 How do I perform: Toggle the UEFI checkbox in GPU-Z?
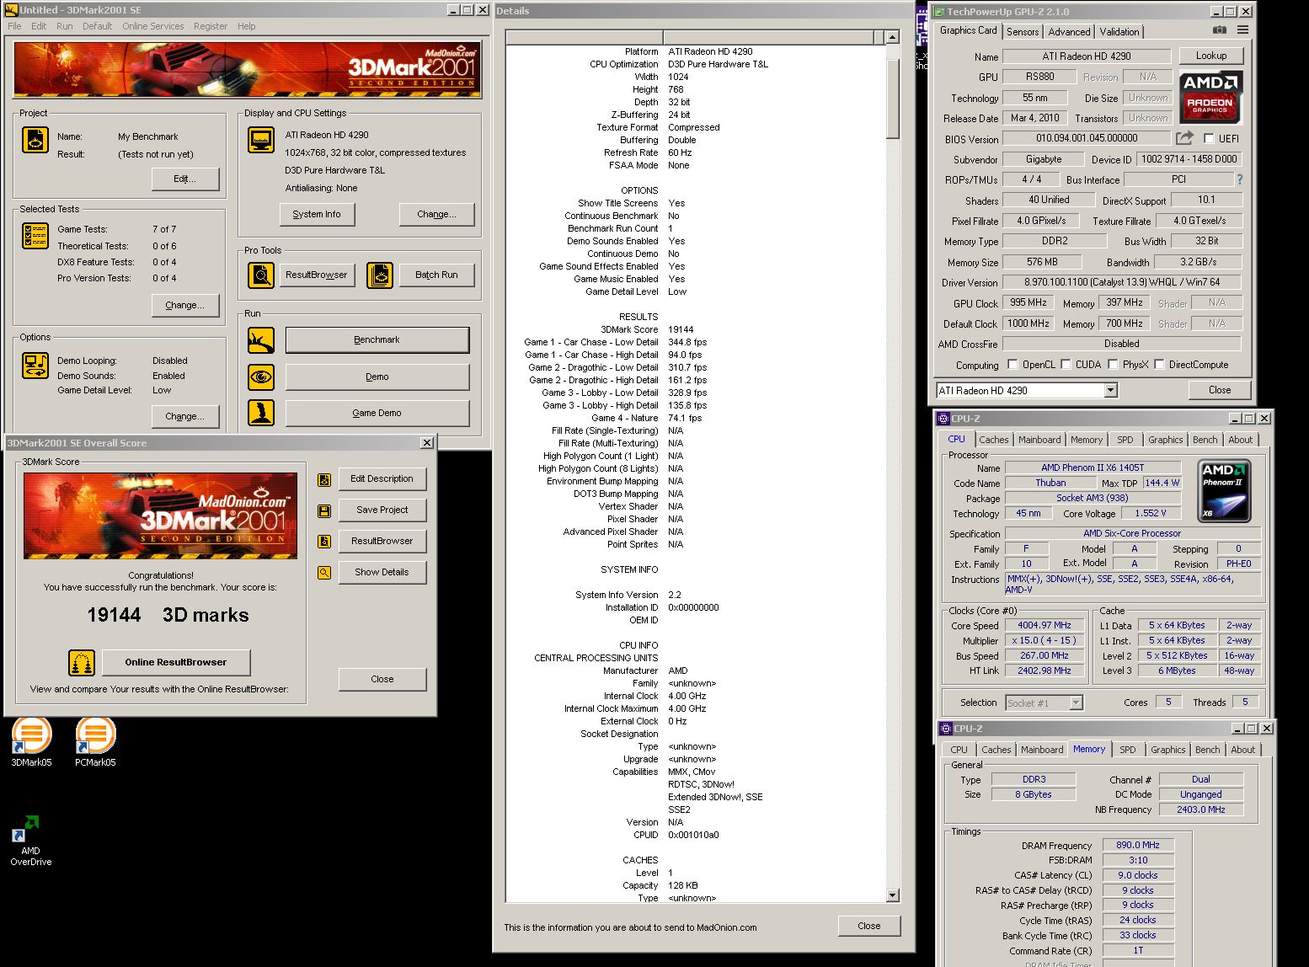tap(1209, 139)
